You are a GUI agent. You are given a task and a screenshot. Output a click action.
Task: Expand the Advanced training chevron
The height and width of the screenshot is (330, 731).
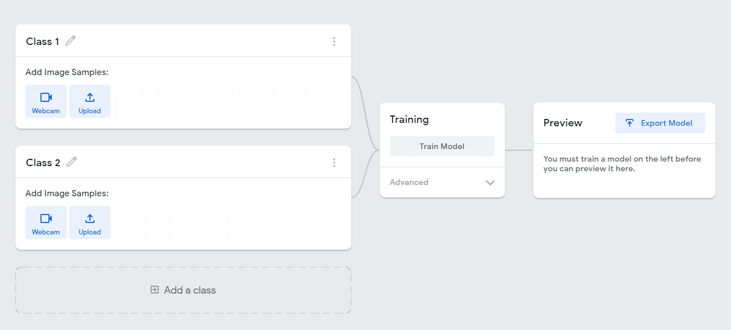(x=490, y=183)
